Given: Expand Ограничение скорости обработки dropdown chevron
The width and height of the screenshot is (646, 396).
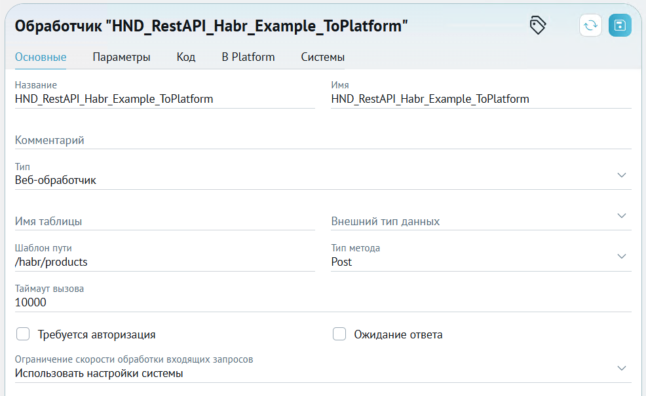Looking at the screenshot, I should click(x=622, y=368).
